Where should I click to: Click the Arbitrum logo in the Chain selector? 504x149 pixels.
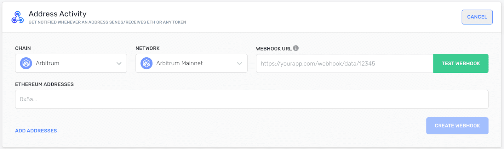click(x=26, y=63)
